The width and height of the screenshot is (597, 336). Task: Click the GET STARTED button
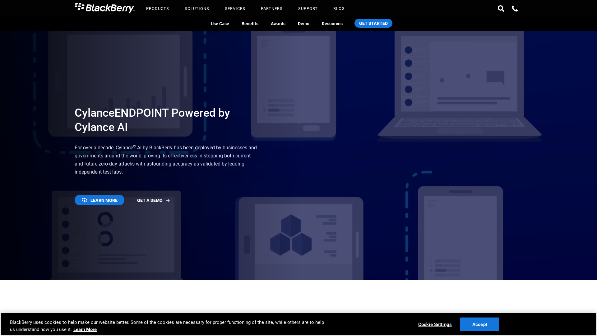(373, 23)
